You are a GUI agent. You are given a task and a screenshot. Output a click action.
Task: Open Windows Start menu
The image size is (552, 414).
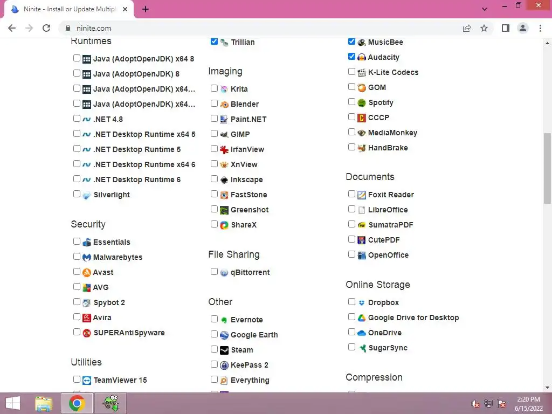13,403
